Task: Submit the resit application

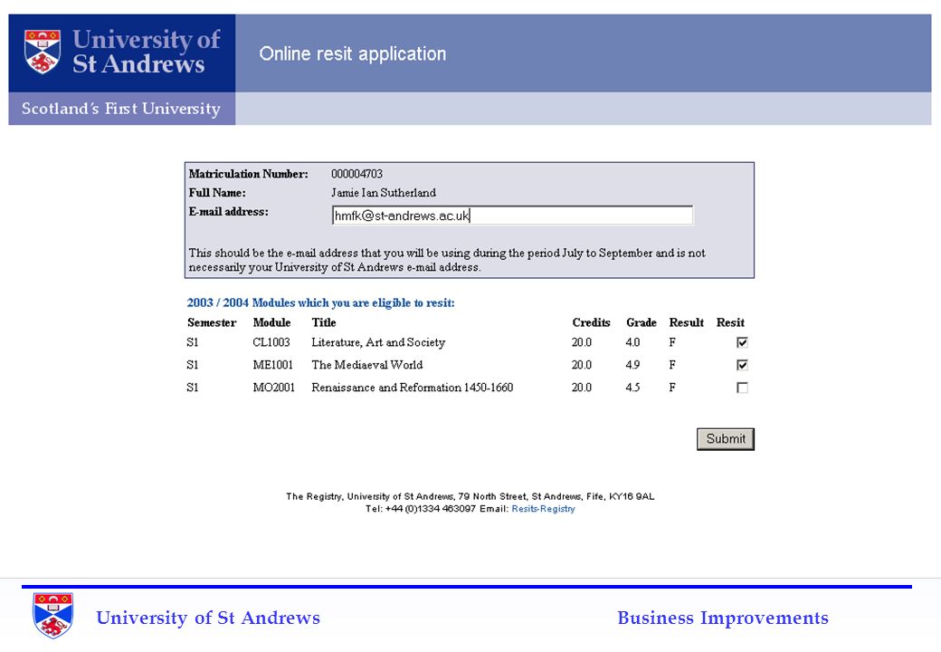Action: [x=725, y=439]
